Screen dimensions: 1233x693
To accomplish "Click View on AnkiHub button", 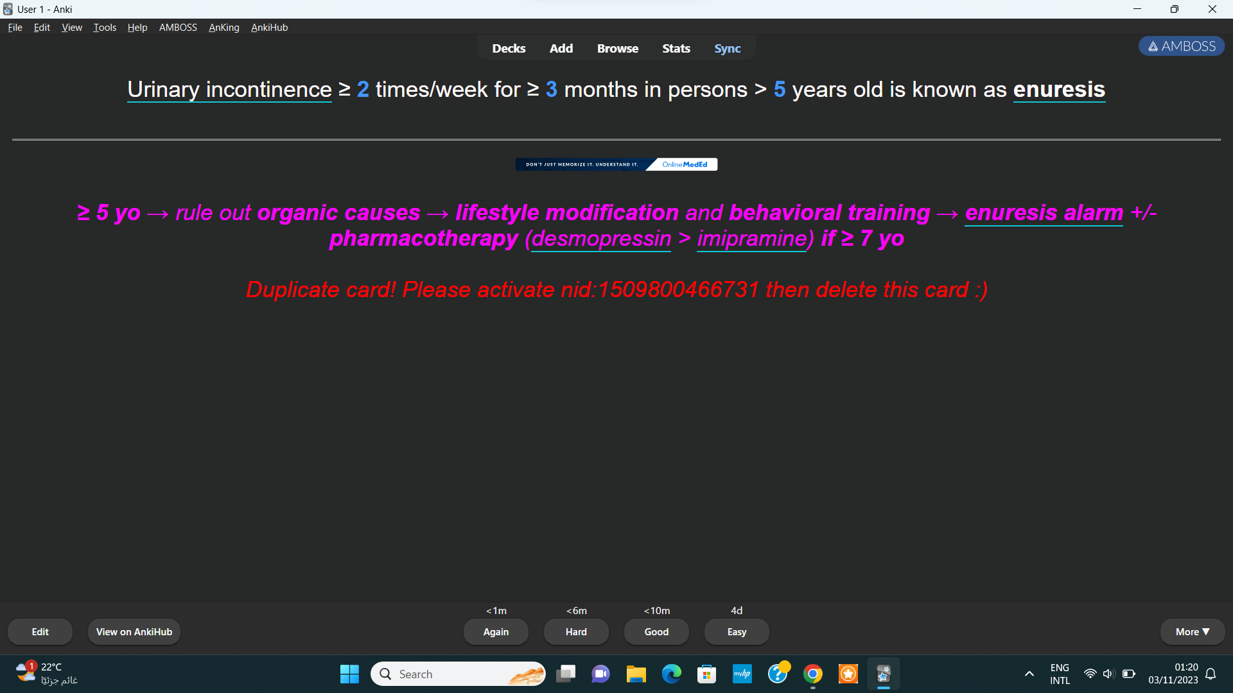I will [134, 631].
